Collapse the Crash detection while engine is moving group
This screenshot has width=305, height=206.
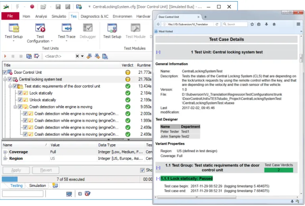pyautogui.click(x=15, y=107)
